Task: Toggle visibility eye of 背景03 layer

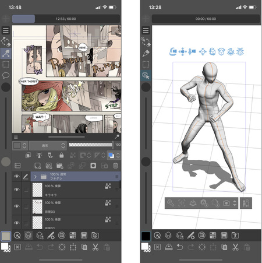Action: [x=17, y=206]
